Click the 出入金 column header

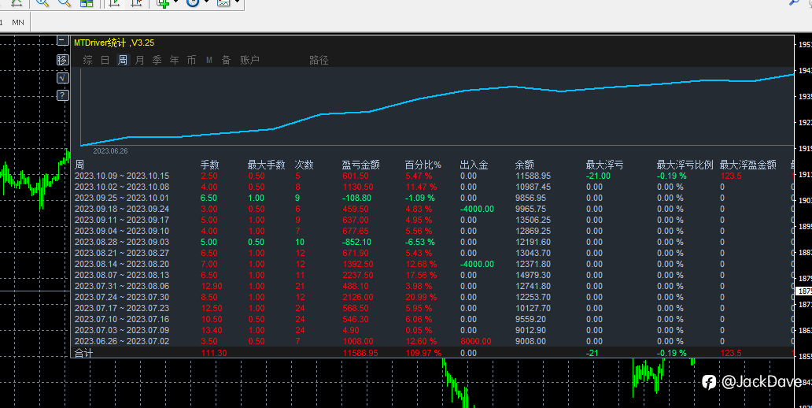474,165
